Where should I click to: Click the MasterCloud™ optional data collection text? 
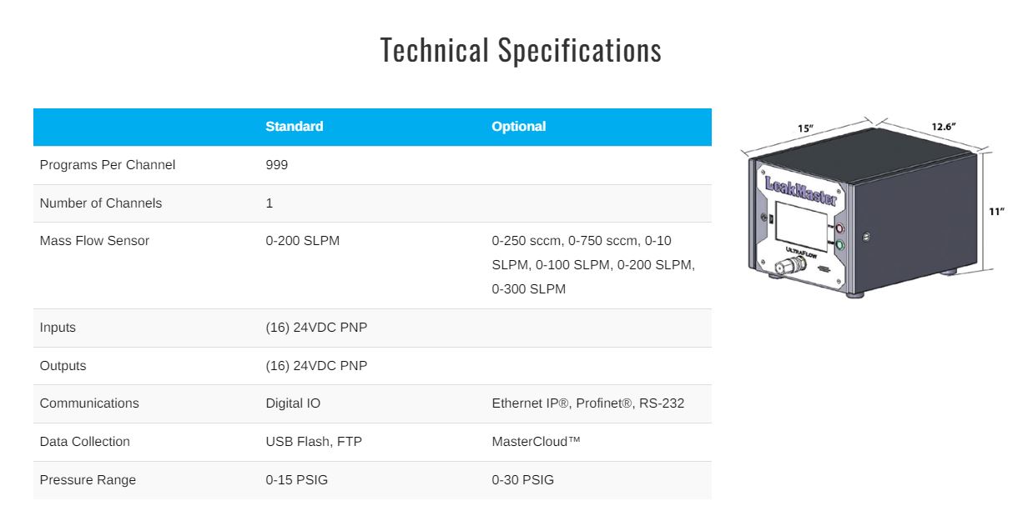point(536,442)
